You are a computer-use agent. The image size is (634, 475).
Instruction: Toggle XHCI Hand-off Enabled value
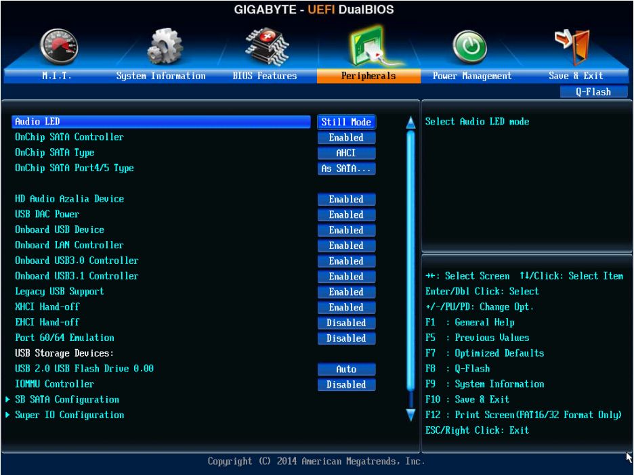point(347,307)
